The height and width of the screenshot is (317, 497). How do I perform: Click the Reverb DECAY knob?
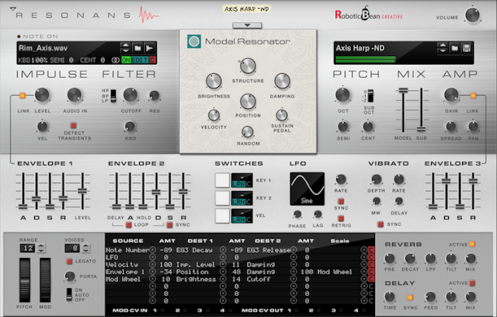click(x=410, y=259)
